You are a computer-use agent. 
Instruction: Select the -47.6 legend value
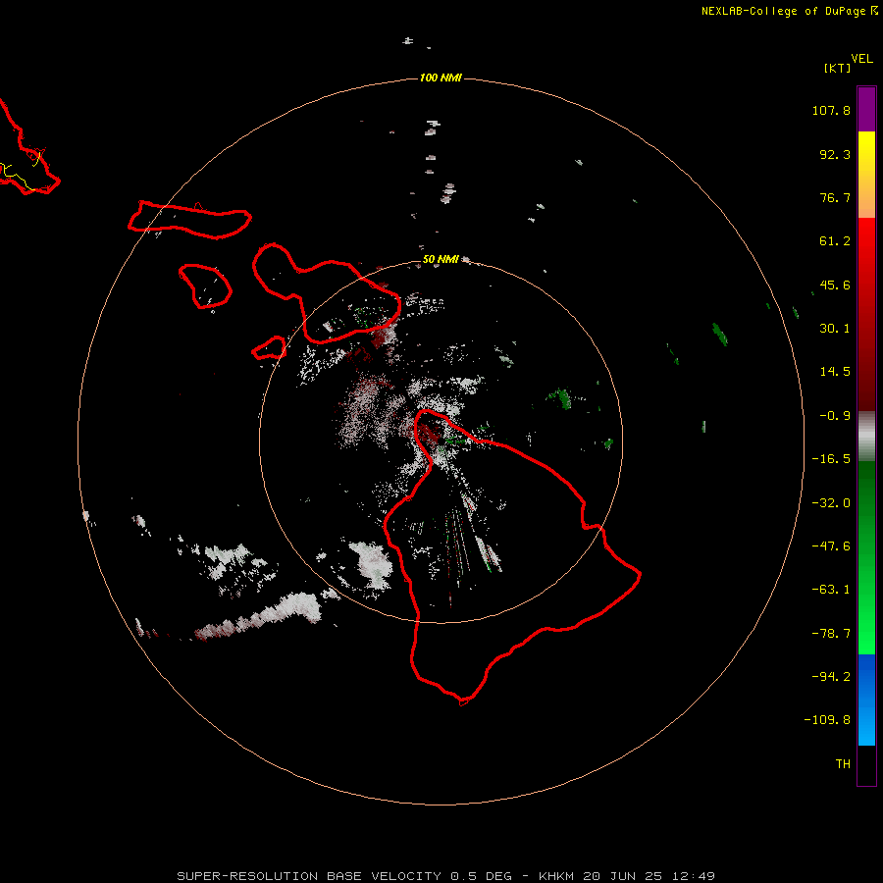[x=831, y=546]
